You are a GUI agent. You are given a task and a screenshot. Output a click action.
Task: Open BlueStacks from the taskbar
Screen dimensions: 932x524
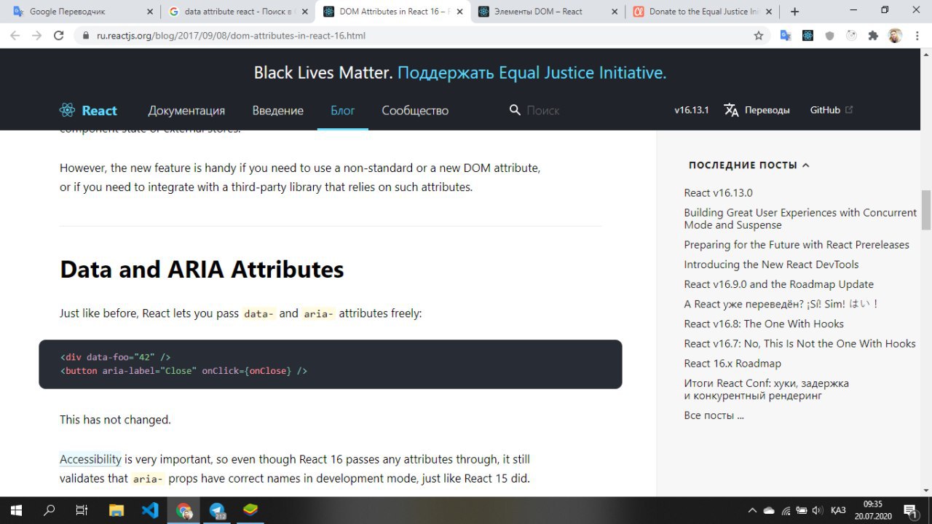pos(251,510)
